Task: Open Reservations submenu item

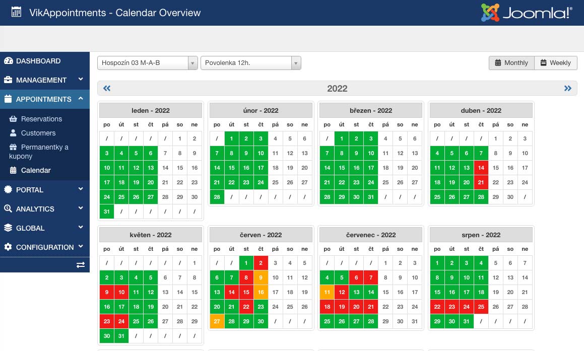Action: point(41,119)
